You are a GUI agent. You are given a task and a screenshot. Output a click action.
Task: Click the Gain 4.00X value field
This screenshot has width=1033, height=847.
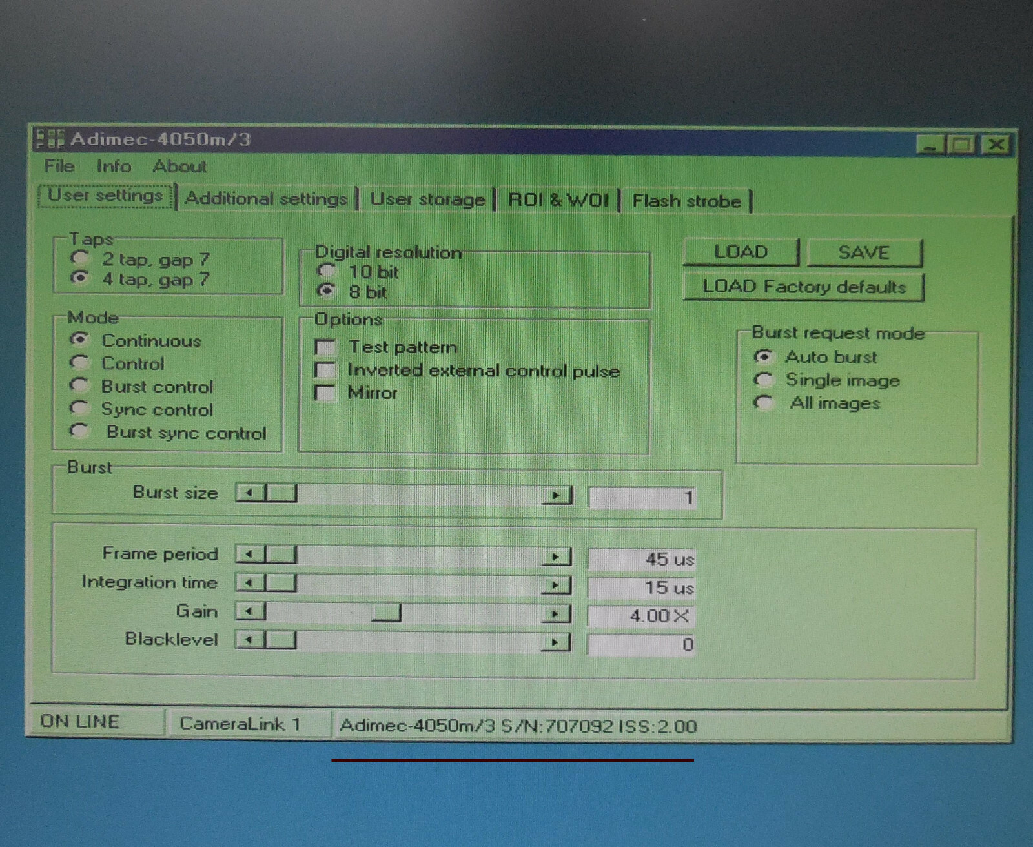641,616
